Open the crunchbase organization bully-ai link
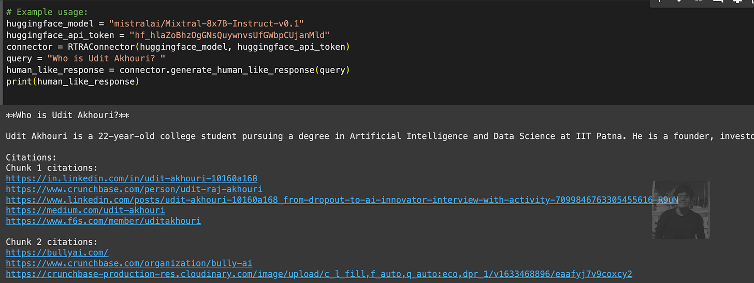Image resolution: width=754 pixels, height=283 pixels. pos(129,263)
